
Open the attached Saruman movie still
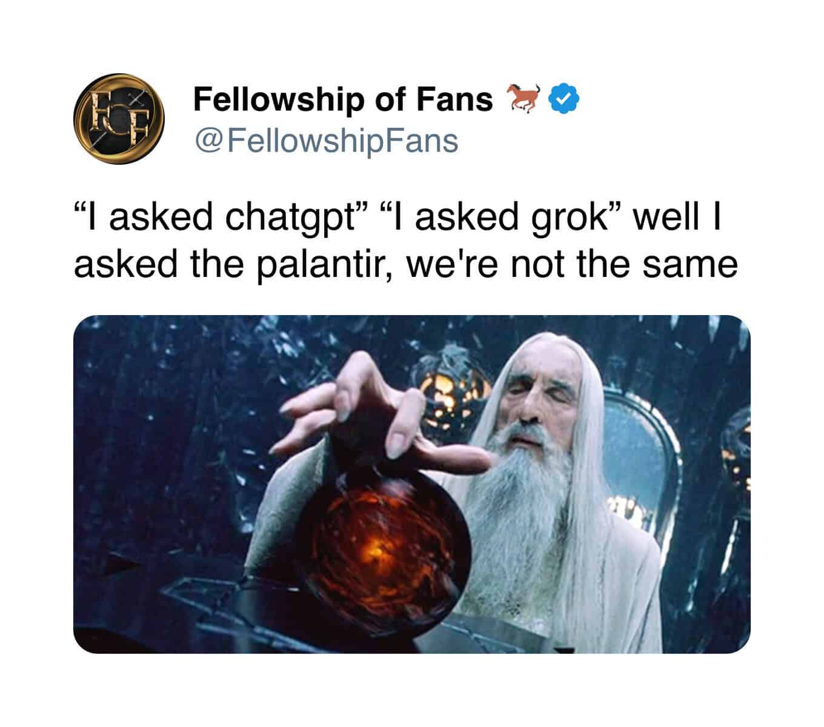412,484
